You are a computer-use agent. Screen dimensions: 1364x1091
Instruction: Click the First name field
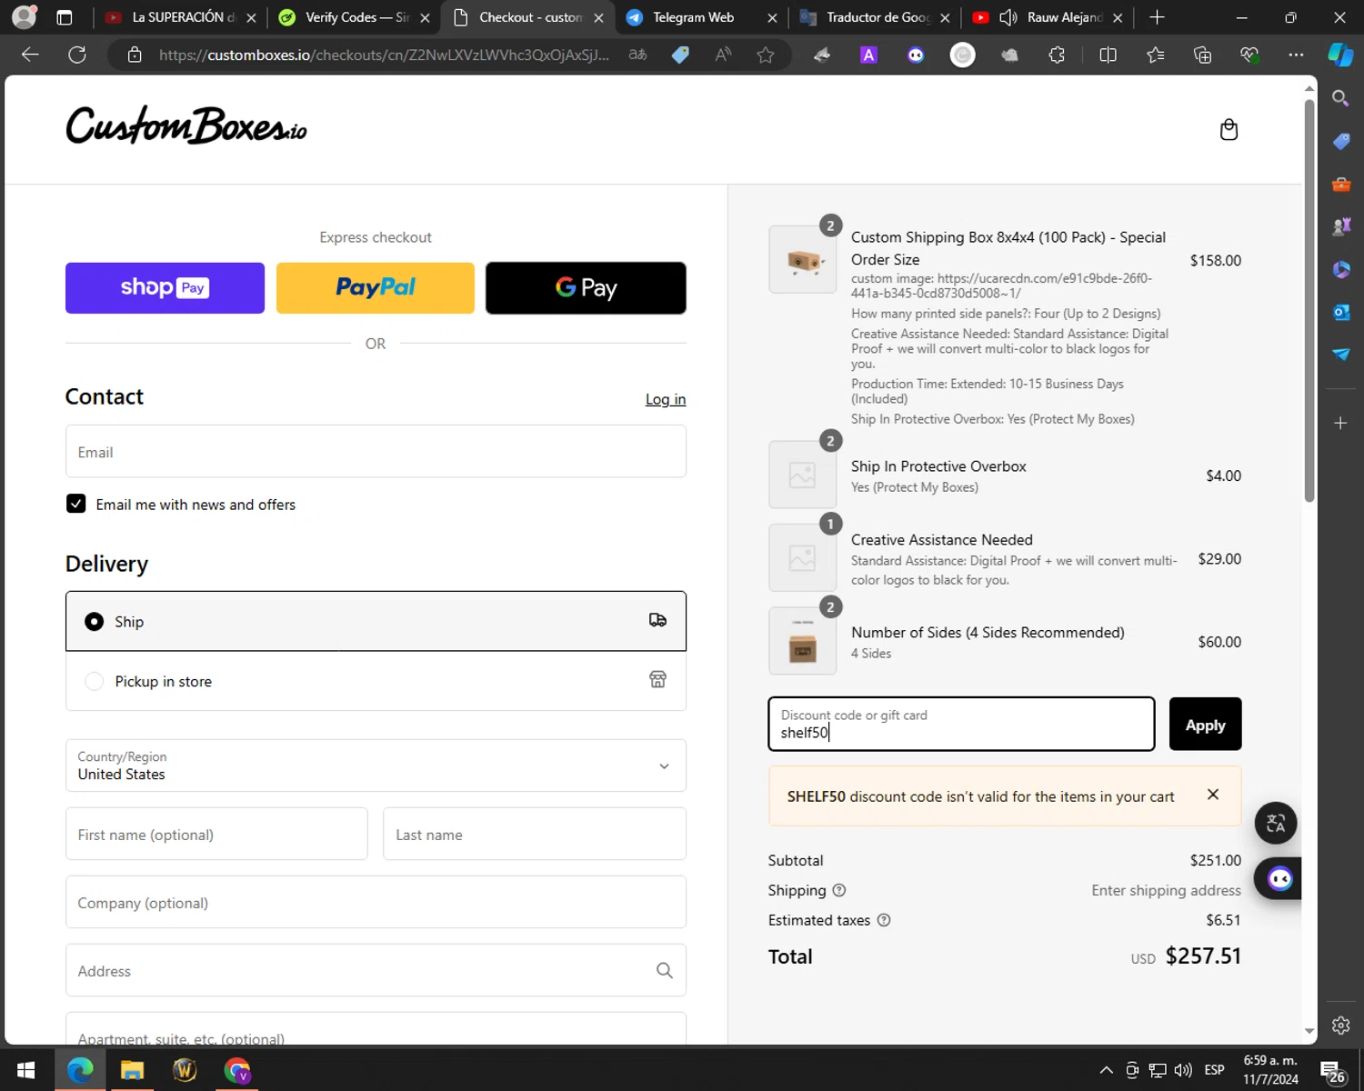point(216,834)
